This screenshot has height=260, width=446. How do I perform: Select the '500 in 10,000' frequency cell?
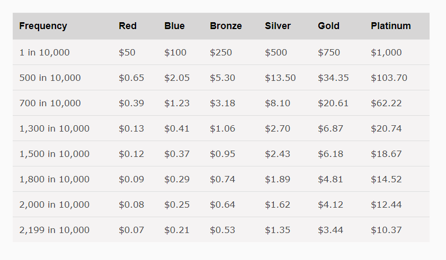tap(50, 78)
